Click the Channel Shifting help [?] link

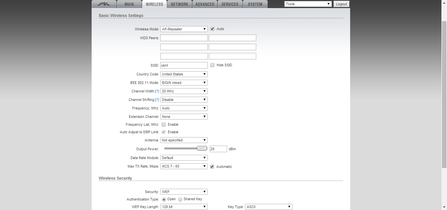pos(157,100)
